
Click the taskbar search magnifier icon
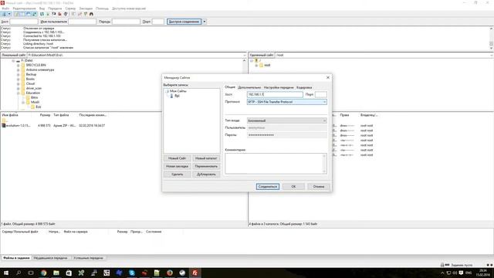coord(19,273)
